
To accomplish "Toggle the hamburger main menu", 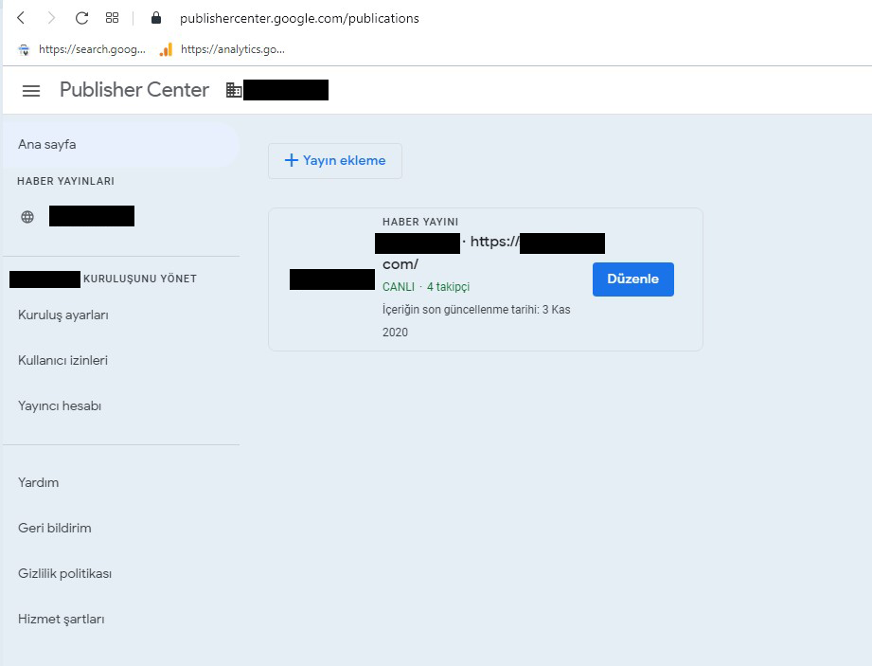I will [x=31, y=91].
